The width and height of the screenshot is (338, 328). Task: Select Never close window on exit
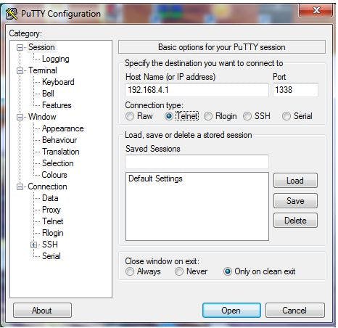[179, 271]
